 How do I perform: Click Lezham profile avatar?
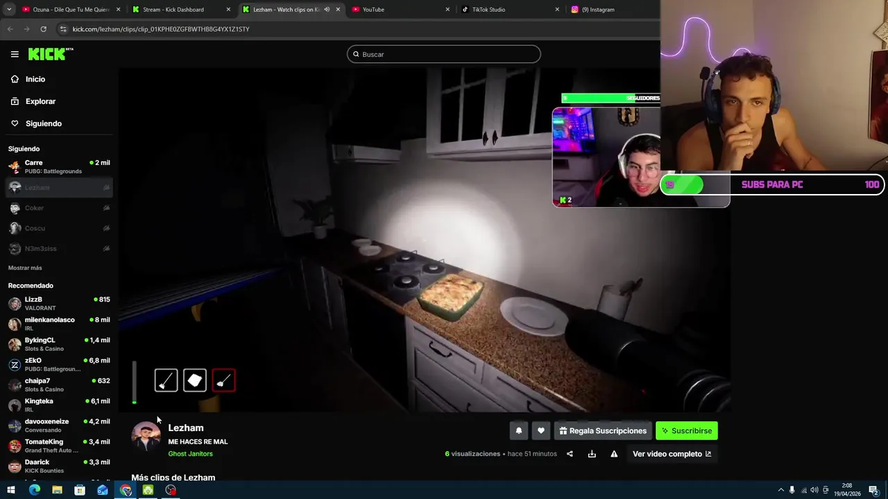(x=146, y=437)
